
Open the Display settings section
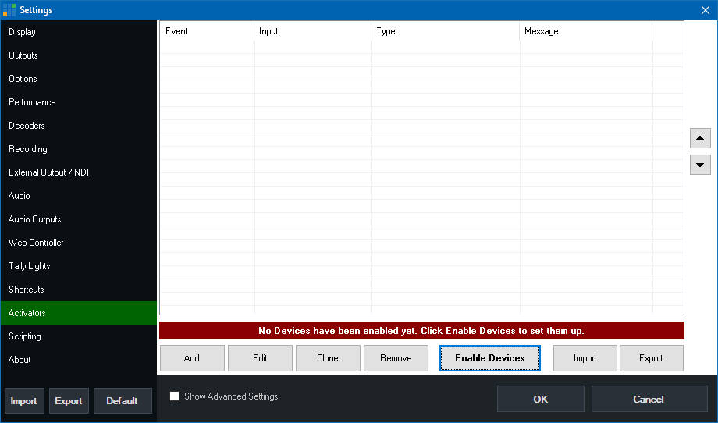pos(23,32)
